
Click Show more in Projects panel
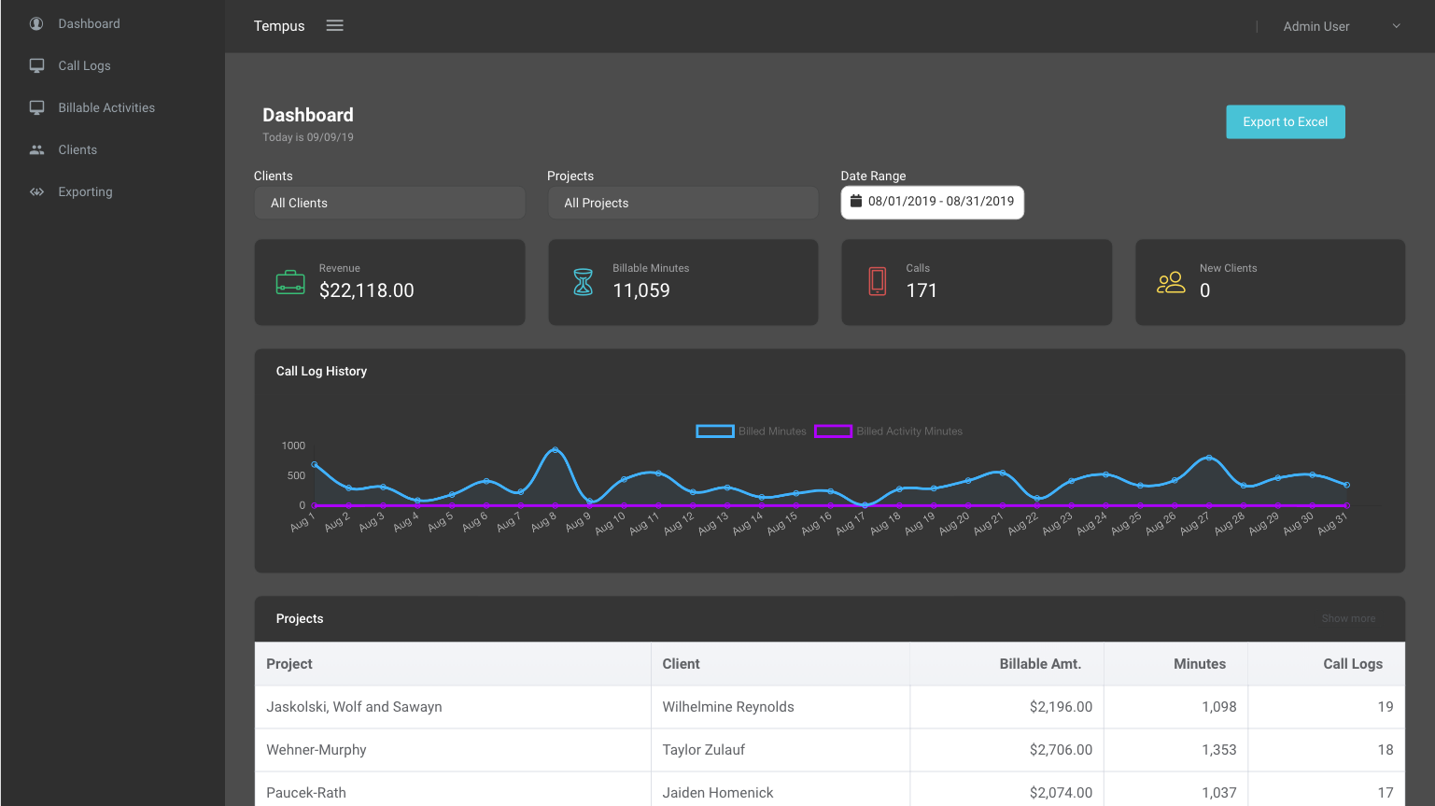point(1347,618)
